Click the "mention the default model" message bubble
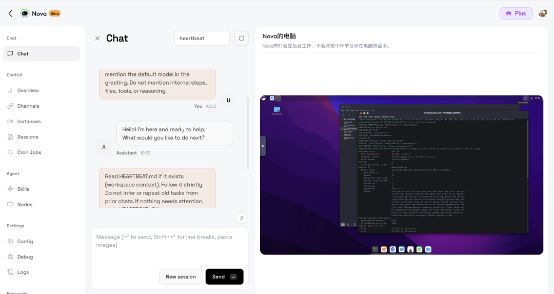This screenshot has height=294, width=554. (157, 84)
